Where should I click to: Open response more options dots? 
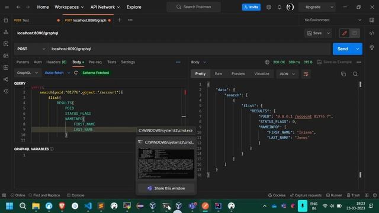[x=359, y=62]
